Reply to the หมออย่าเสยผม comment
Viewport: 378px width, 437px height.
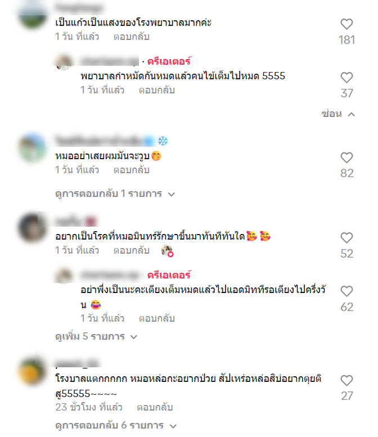[x=131, y=170]
